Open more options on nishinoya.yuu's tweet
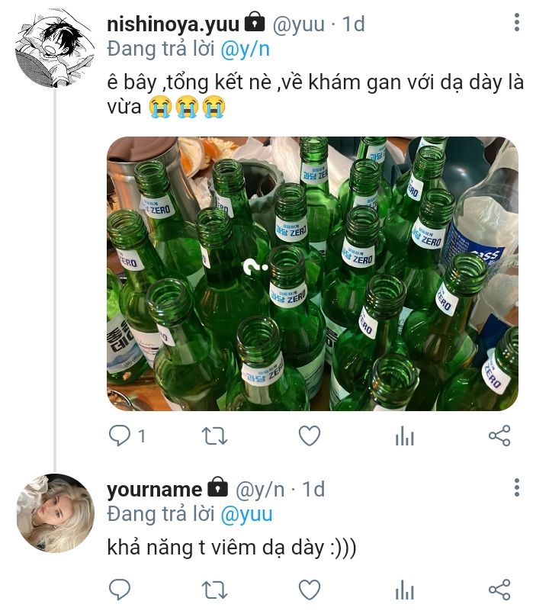549x614 pixels. pyautogui.click(x=517, y=22)
